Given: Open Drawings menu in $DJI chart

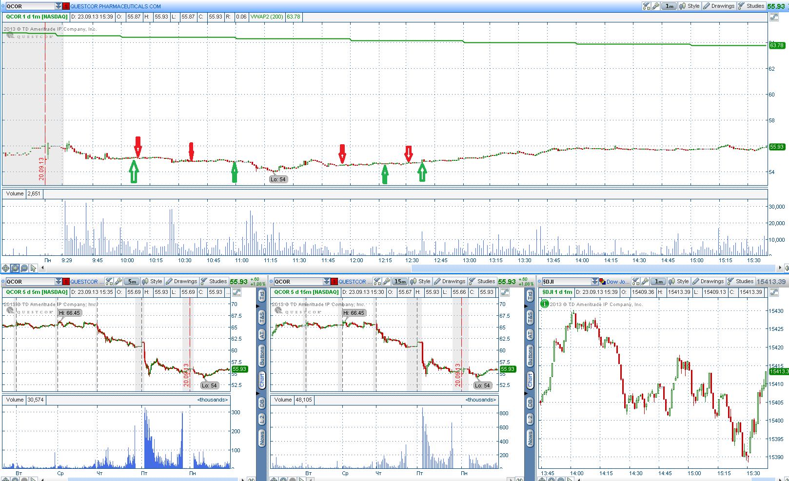Looking at the screenshot, I should [x=708, y=282].
